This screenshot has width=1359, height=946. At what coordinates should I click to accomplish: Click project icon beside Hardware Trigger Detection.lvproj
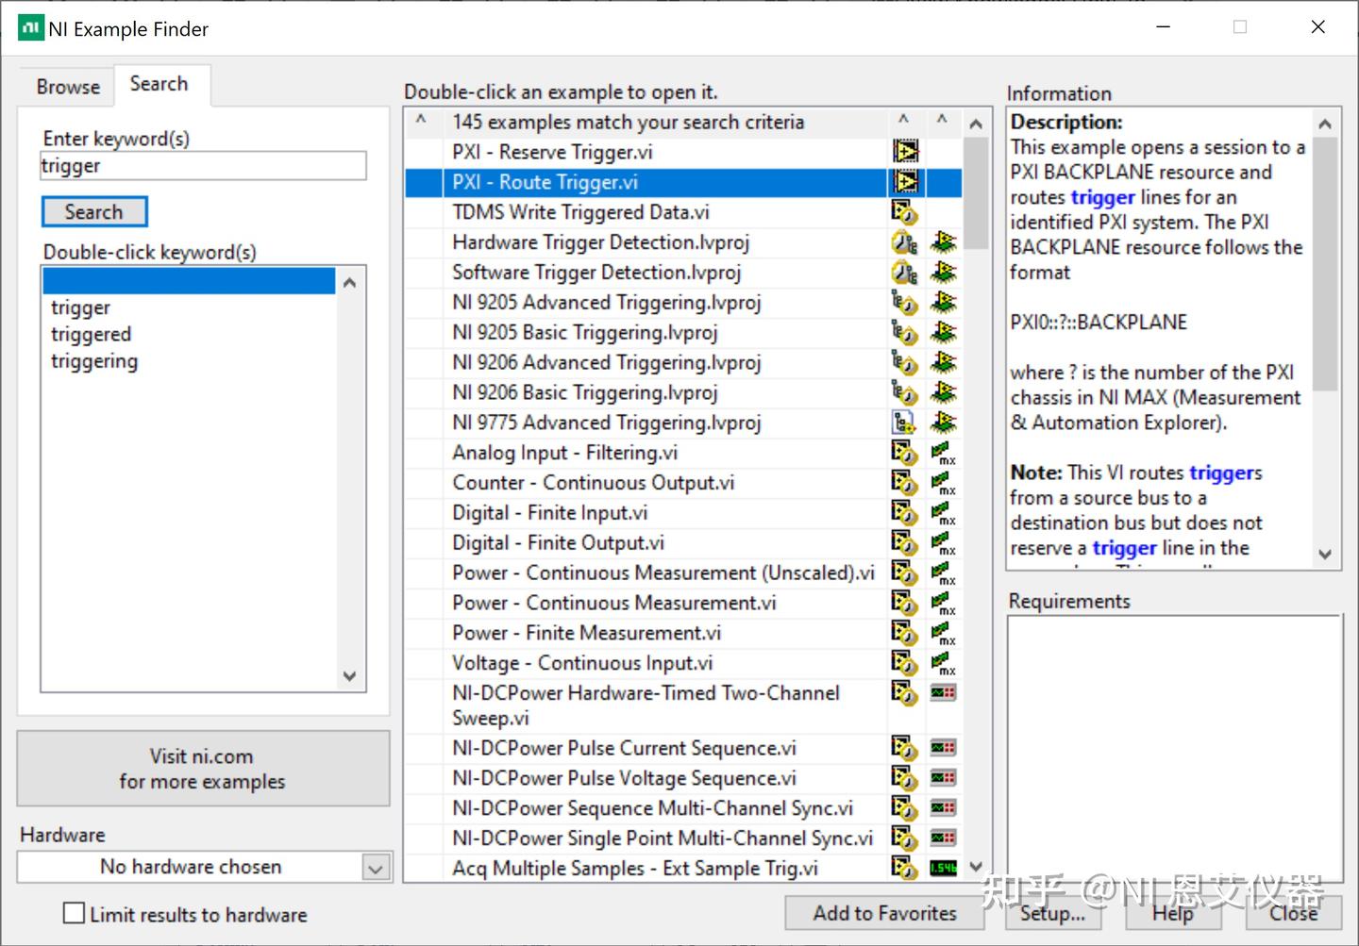tap(905, 242)
